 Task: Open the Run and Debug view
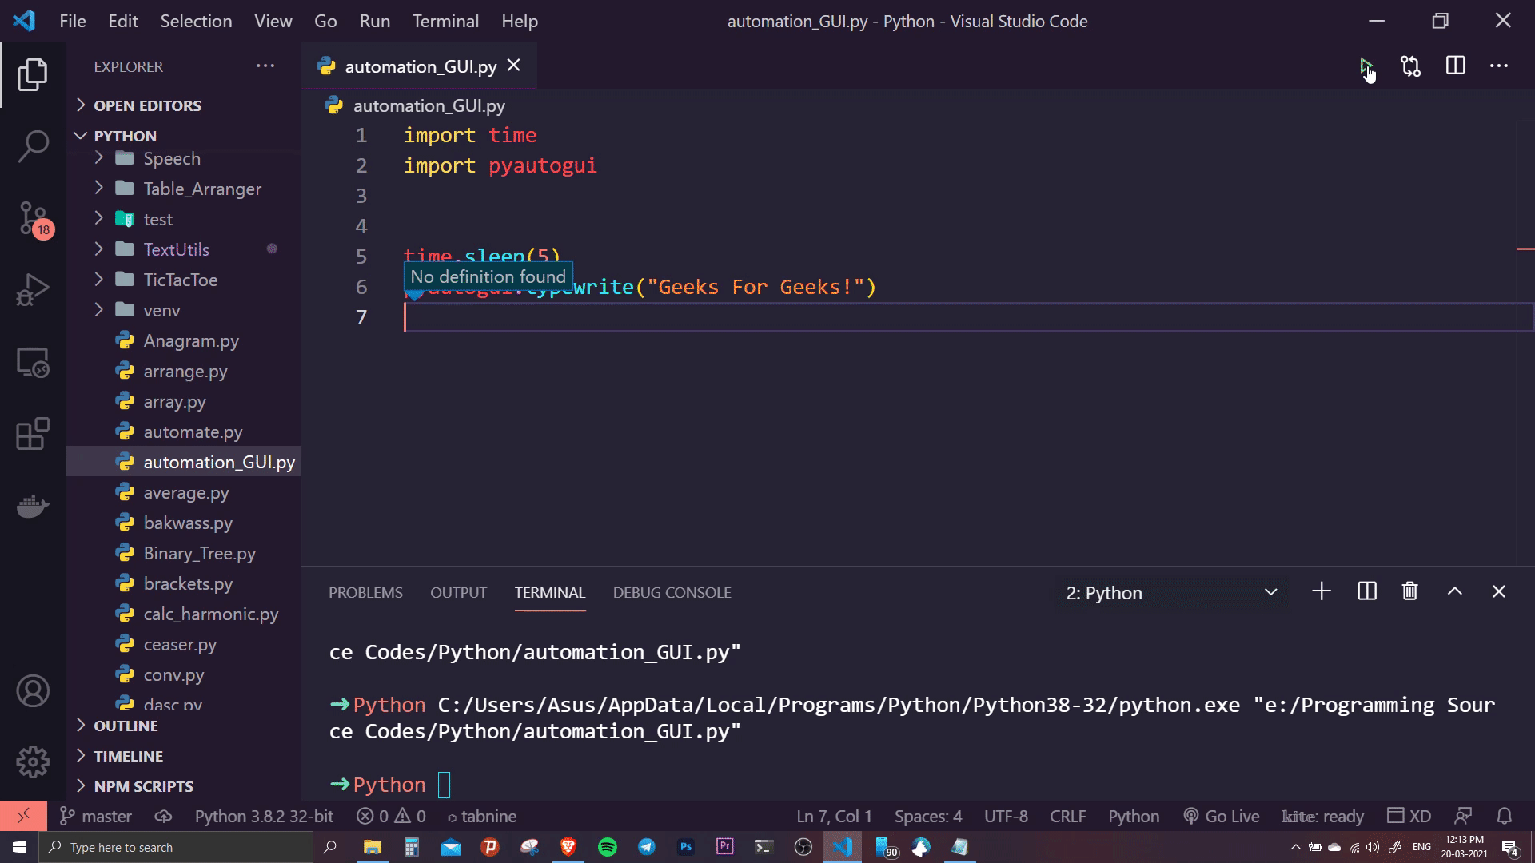tap(33, 289)
